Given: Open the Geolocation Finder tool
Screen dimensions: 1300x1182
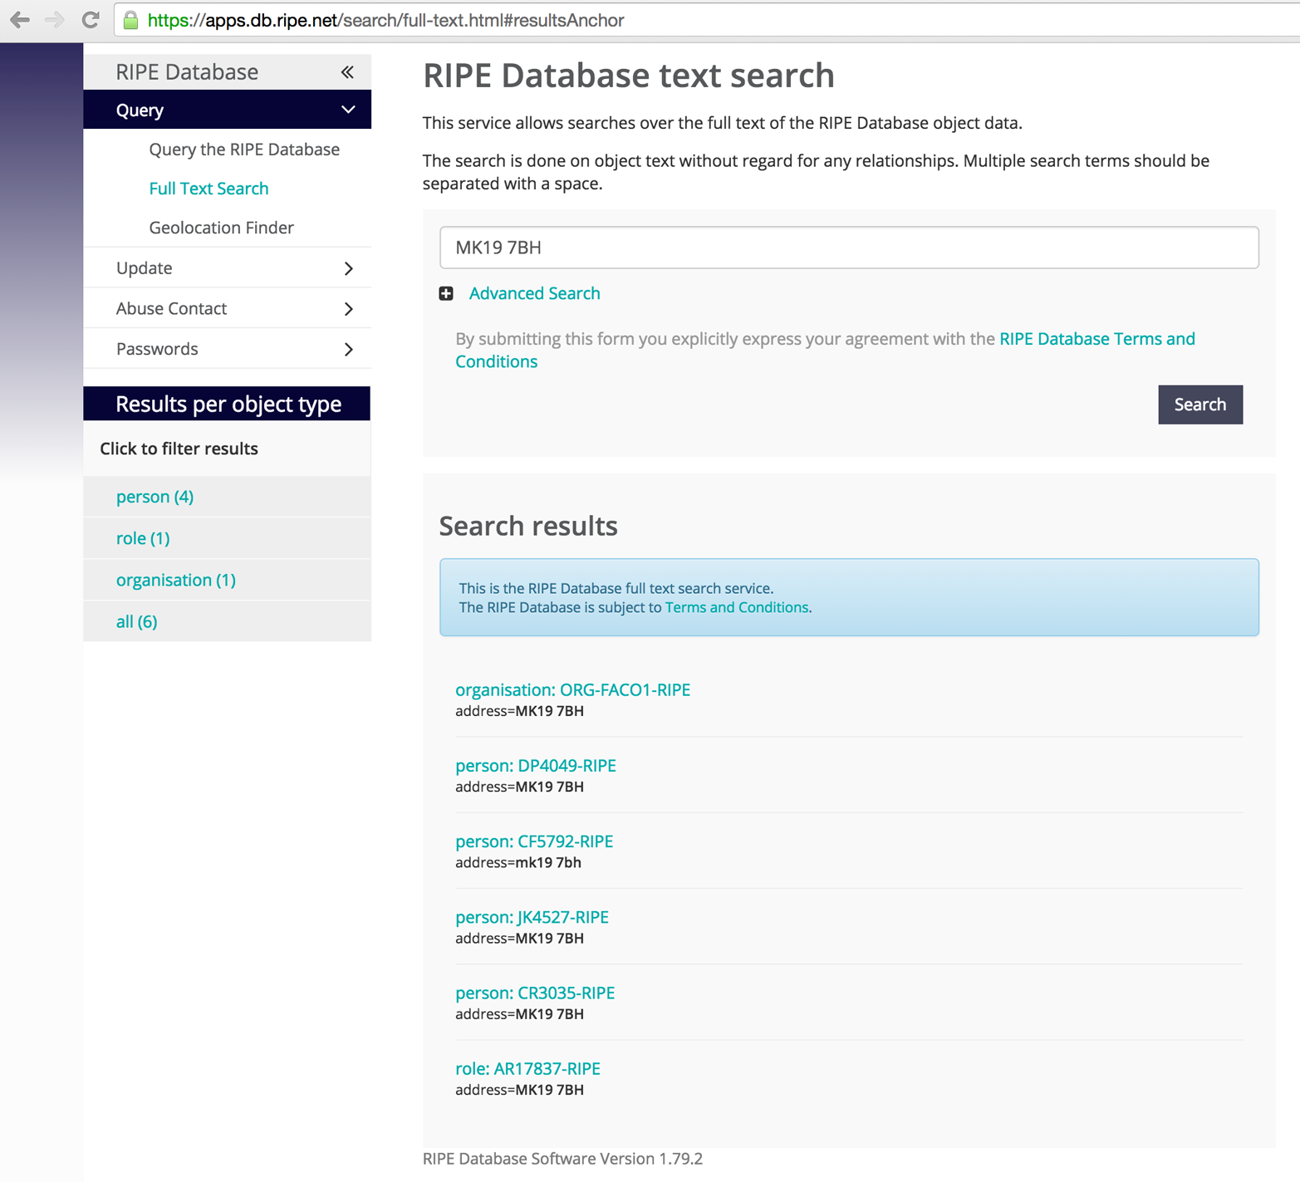Looking at the screenshot, I should tap(221, 227).
